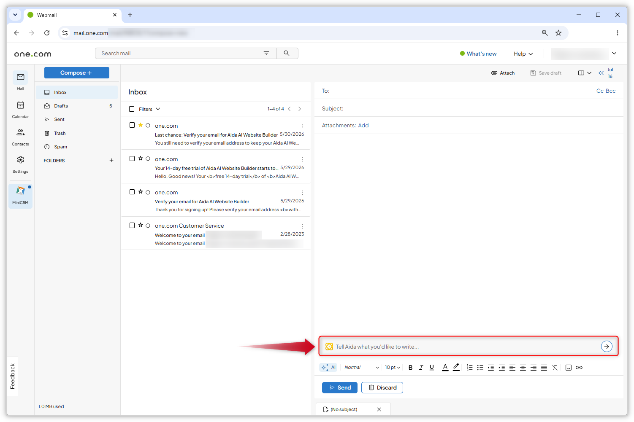This screenshot has height=422, width=634.
Task: Go to next page of inbox messages
Action: point(300,109)
